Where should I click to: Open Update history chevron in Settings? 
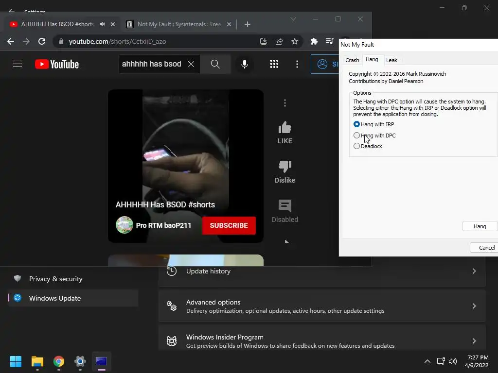(474, 271)
